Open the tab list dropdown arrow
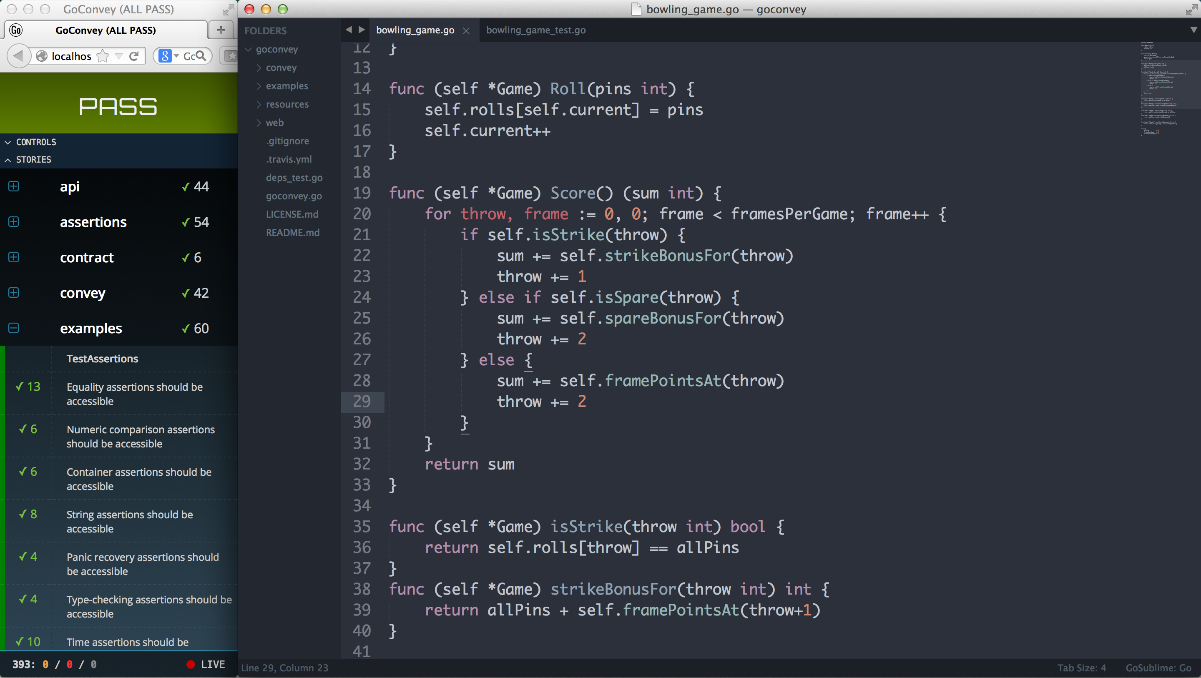1201x678 pixels. tap(1193, 30)
